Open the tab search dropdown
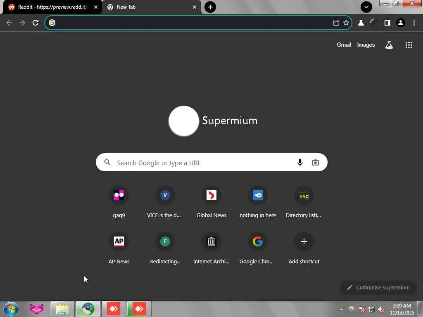 [x=366, y=7]
